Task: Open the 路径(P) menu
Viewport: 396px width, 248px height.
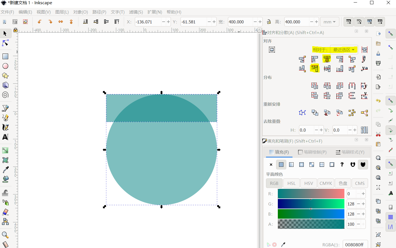Action: [99, 12]
